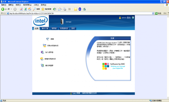Switch to the 共用資料夾 tab

64,29
